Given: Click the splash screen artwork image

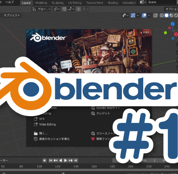Looking at the screenshot, I should pos(89,51).
